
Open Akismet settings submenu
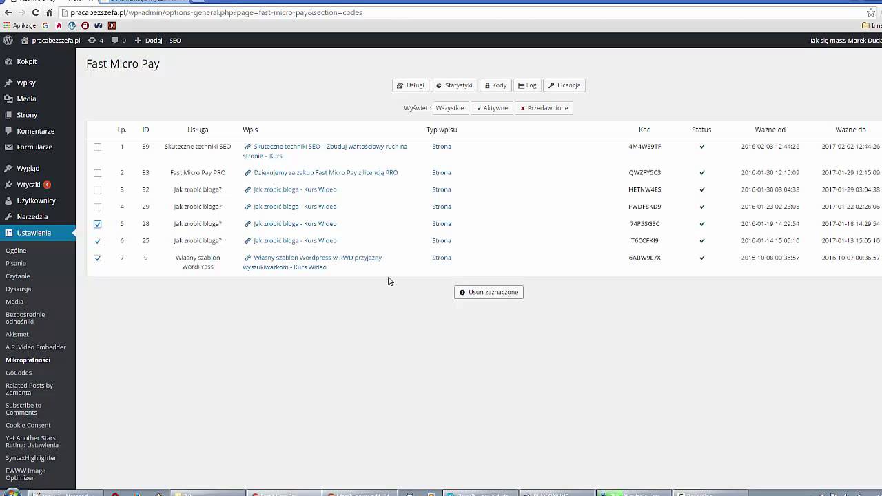17,334
